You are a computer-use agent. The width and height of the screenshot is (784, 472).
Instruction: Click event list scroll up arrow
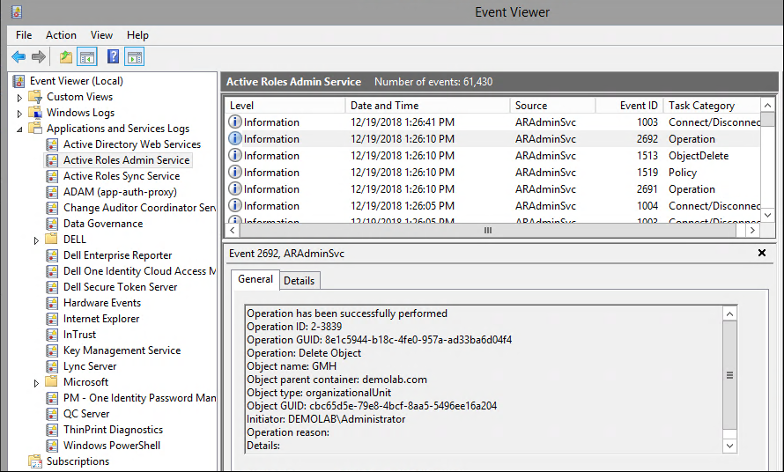[x=767, y=105]
